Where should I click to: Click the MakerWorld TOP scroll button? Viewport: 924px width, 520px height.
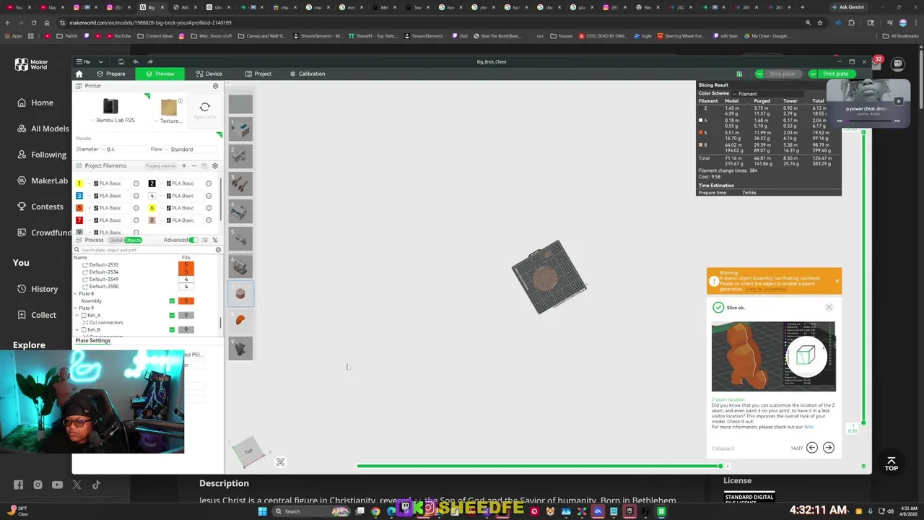892,463
